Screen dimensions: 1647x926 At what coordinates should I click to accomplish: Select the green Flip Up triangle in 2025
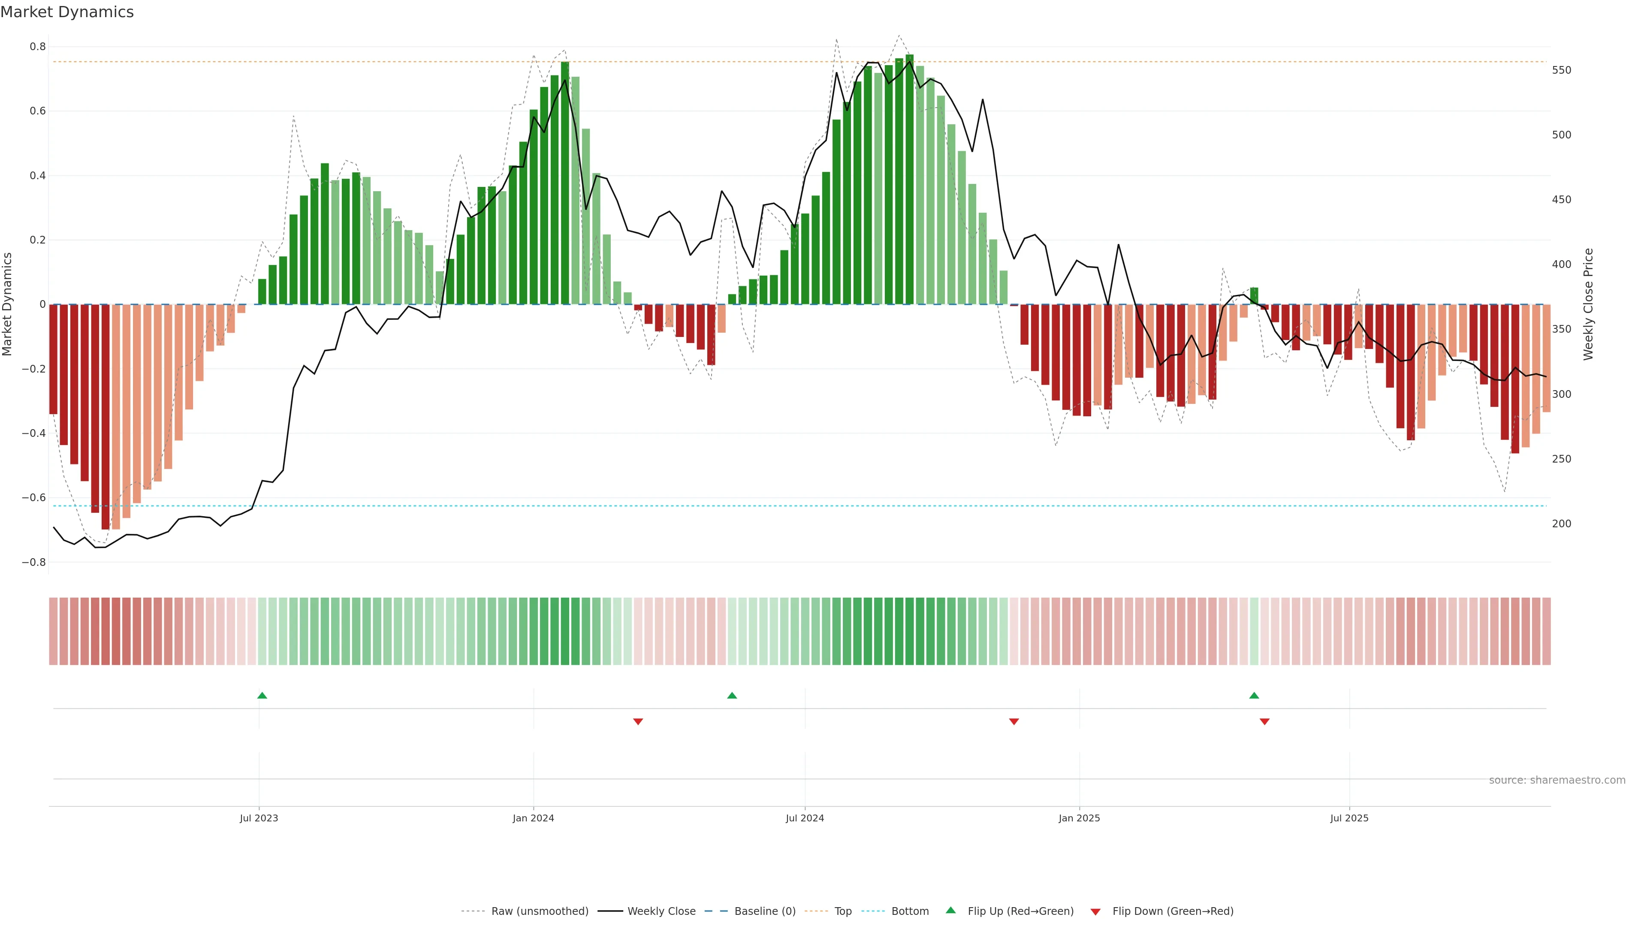(x=1254, y=695)
